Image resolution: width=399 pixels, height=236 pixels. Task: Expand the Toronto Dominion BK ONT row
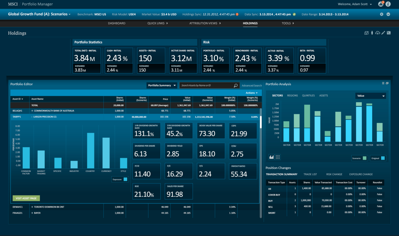32,207
